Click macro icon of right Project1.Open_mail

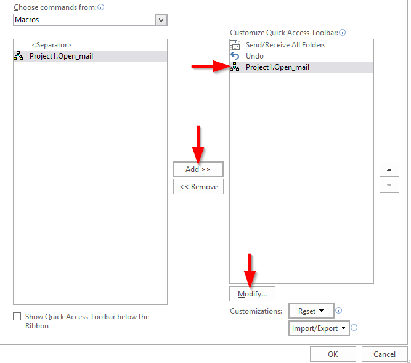235,67
